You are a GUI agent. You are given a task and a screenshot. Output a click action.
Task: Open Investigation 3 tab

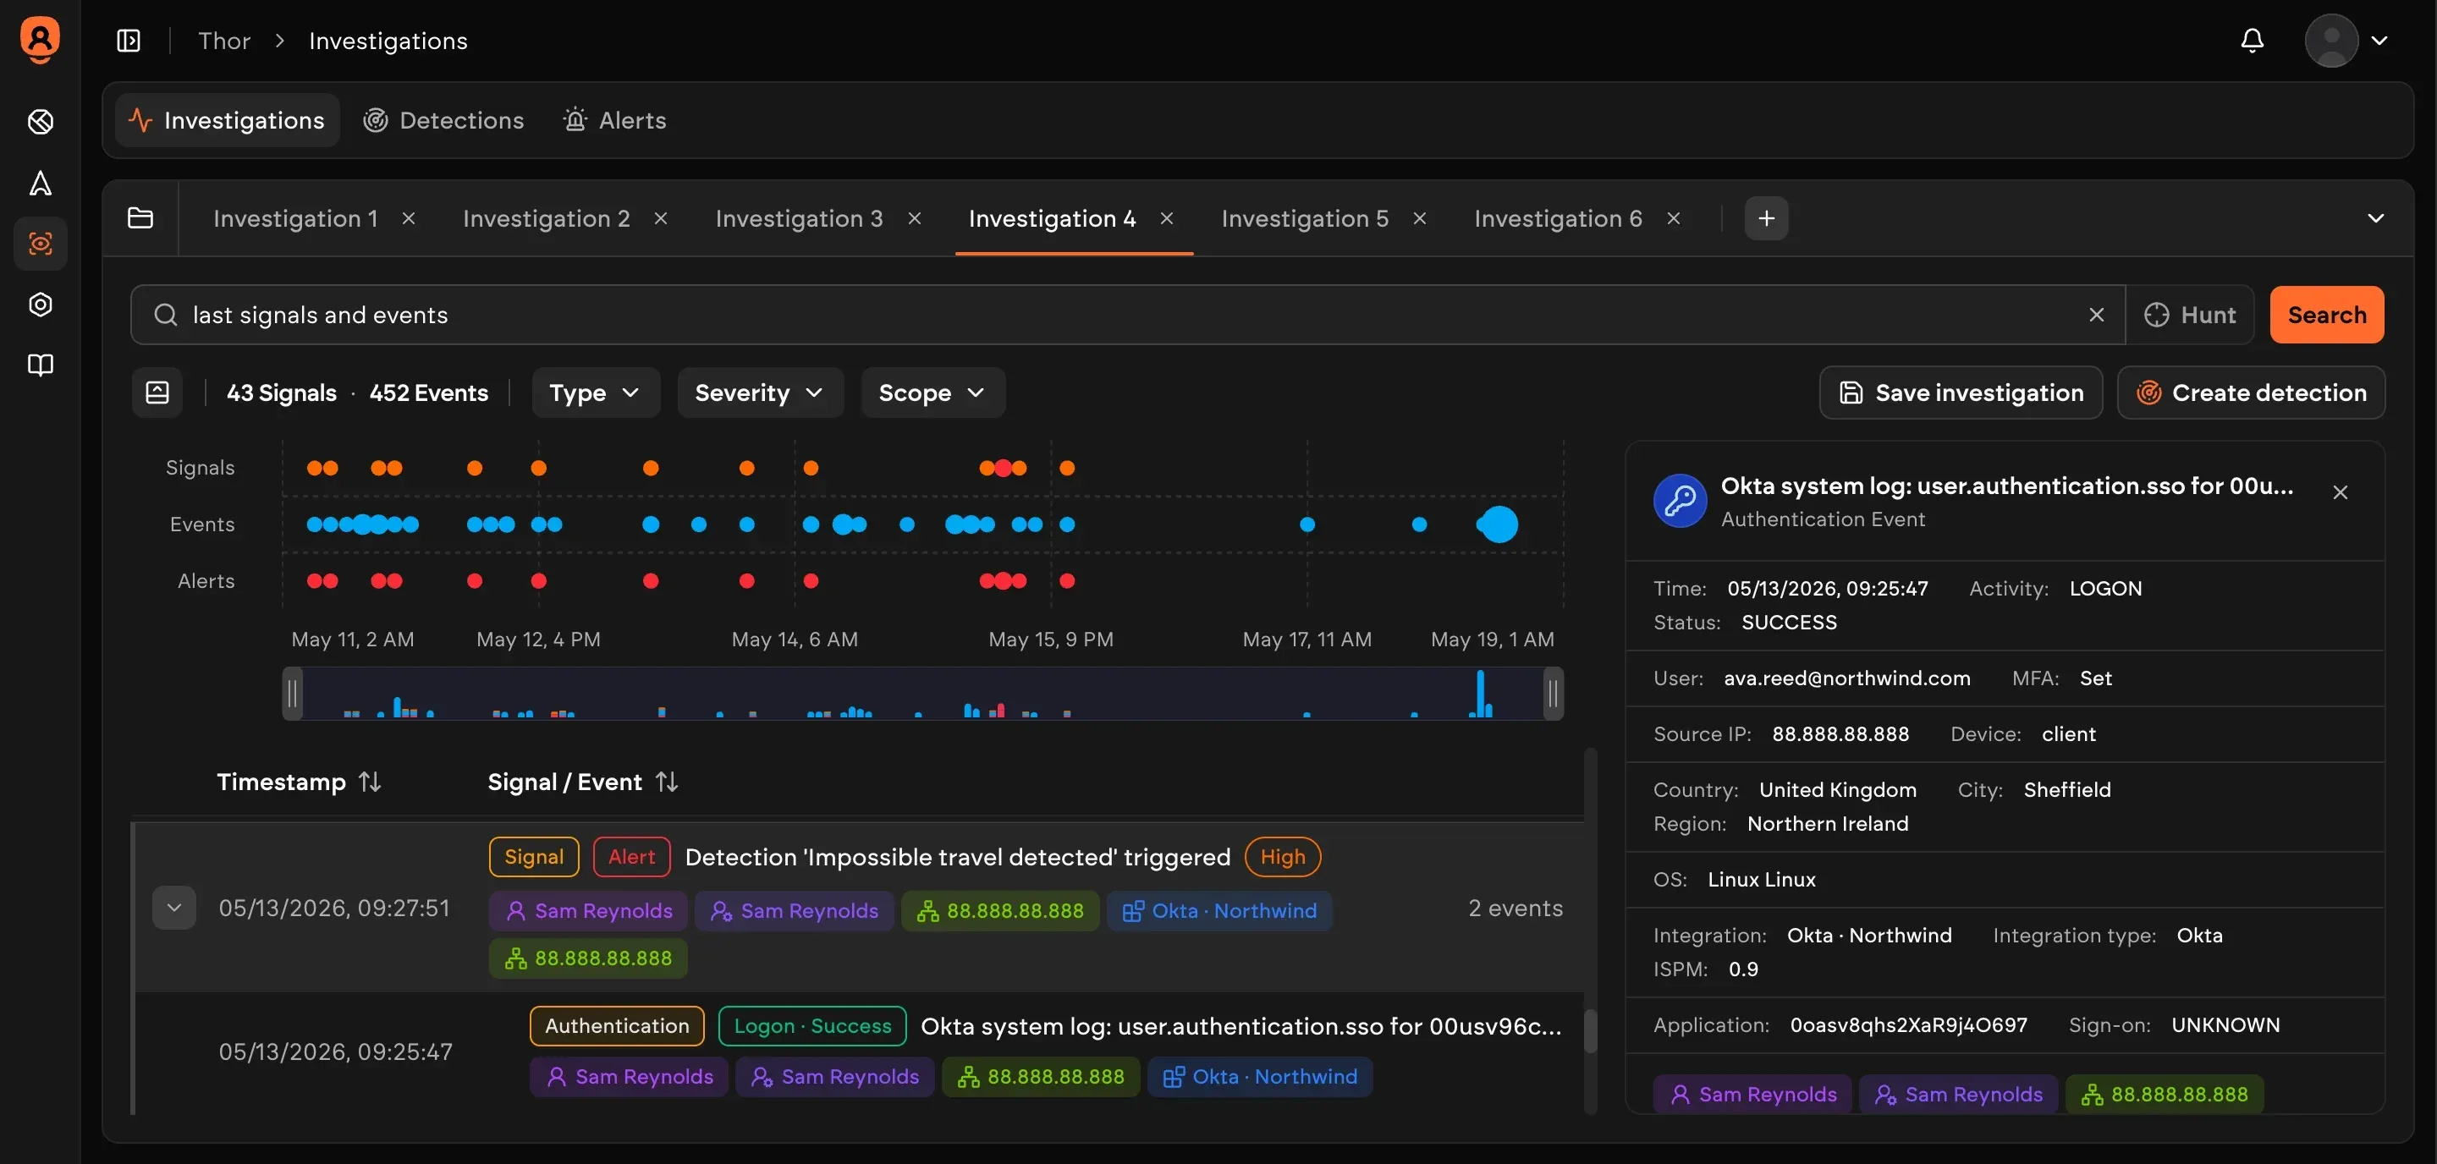coord(800,218)
